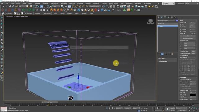Toggle the Initial Fill Up checkbox
Viewport: 199px width, 112px height.
click(x=181, y=86)
